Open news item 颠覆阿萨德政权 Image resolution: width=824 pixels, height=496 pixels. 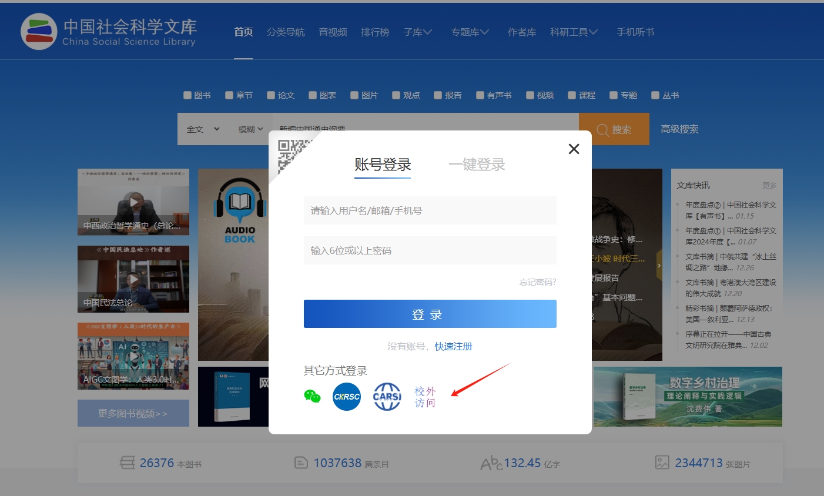coord(731,314)
